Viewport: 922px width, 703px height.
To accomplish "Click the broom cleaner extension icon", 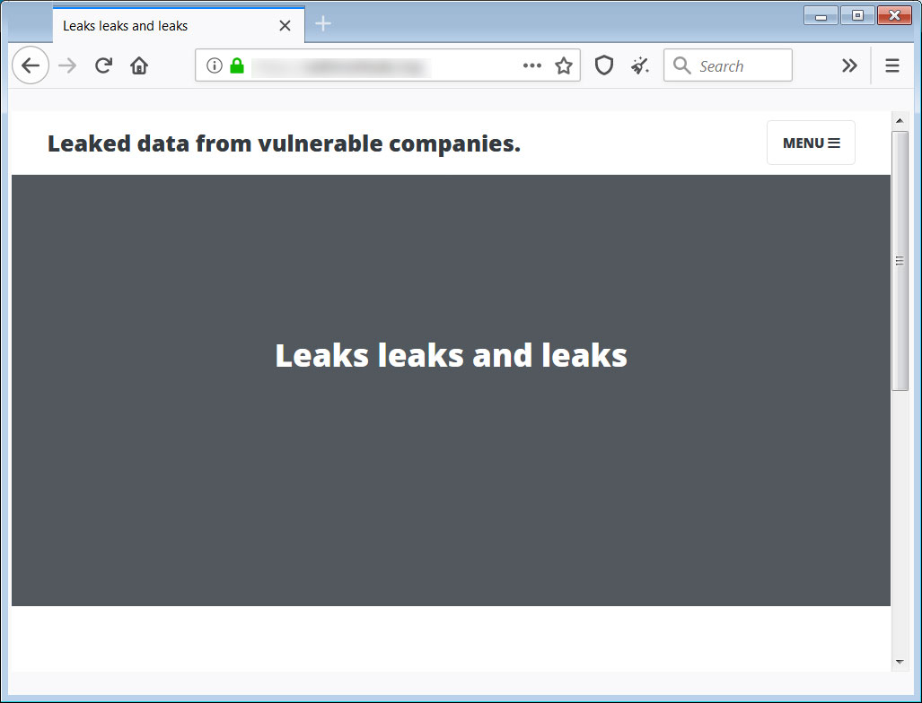I will pos(640,65).
